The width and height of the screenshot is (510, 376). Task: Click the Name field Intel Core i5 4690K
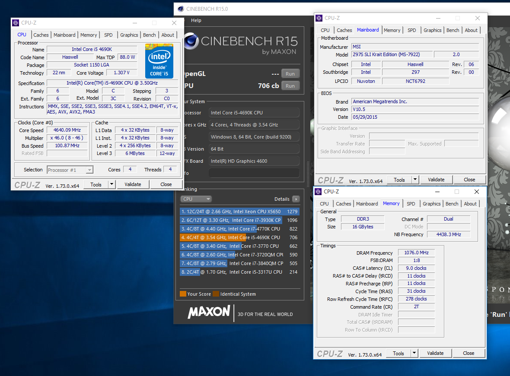point(92,49)
